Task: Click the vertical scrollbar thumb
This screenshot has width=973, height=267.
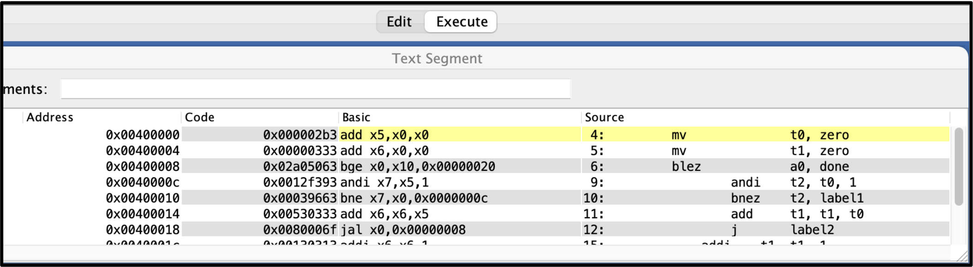Action: (959, 166)
